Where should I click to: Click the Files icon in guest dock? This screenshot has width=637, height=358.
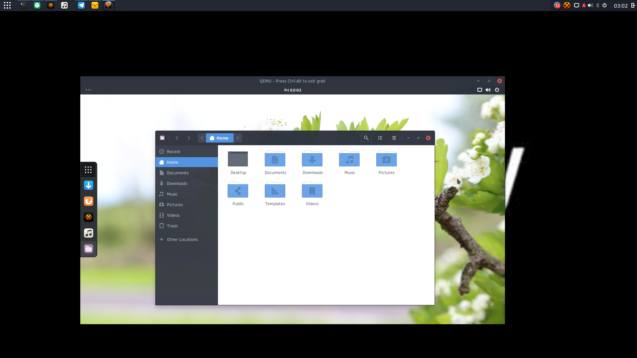(x=89, y=249)
